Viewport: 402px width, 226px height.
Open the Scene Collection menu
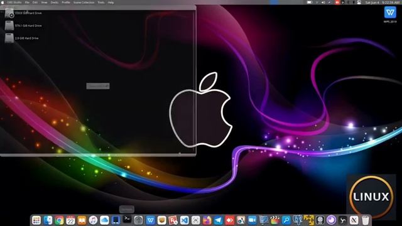pos(84,3)
